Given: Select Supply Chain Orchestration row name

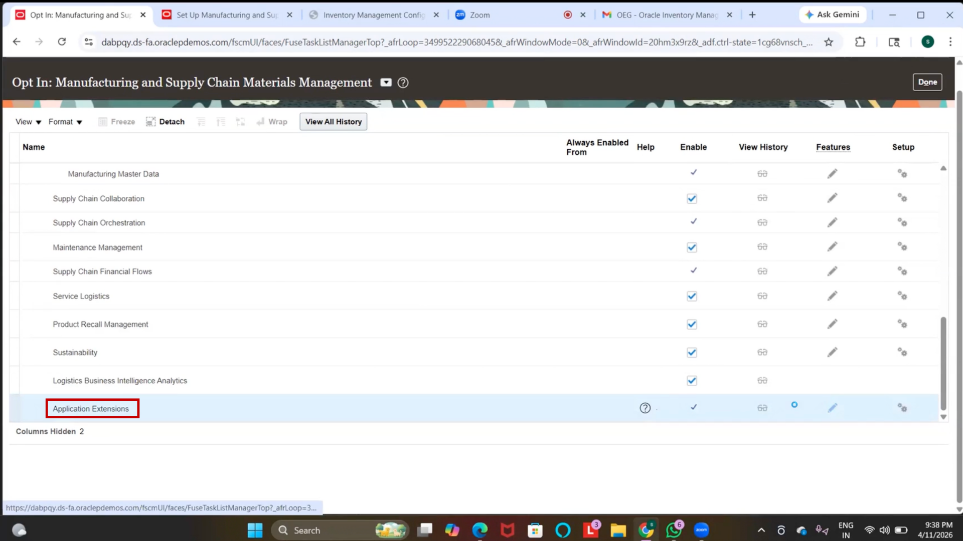Looking at the screenshot, I should click(x=99, y=223).
